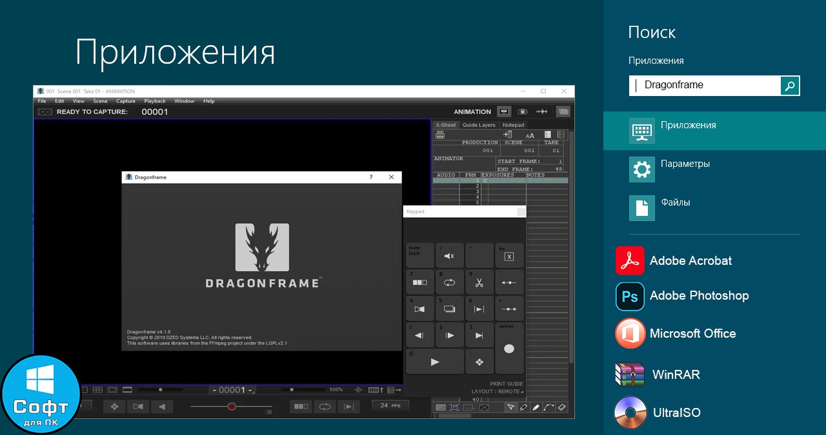The height and width of the screenshot is (435, 826).
Task: Open Adobe Photoshop from the app list
Action: (x=683, y=296)
